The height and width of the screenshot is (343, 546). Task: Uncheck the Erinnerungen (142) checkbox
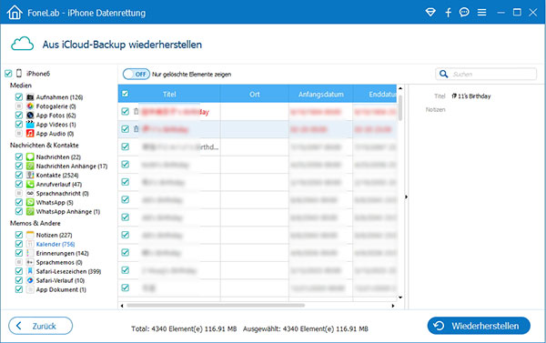(x=19, y=253)
